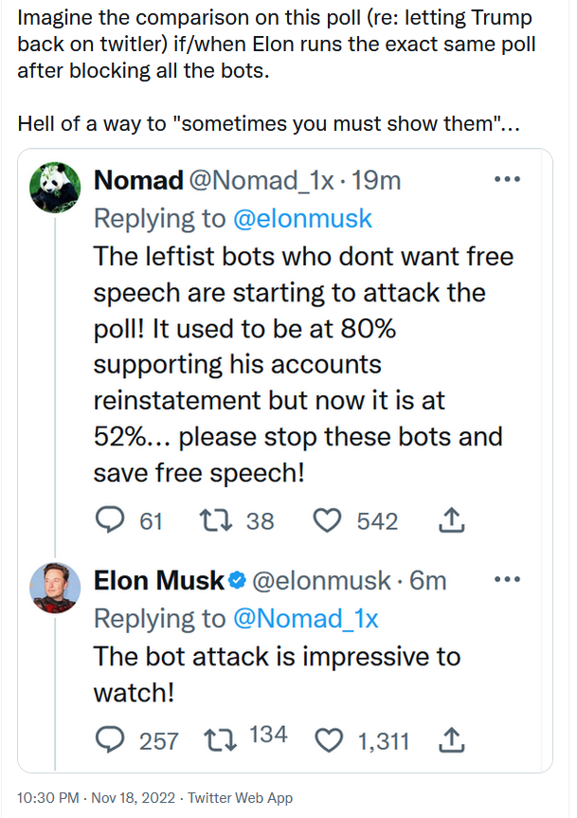Retweet Elon Musk's bot attack tweet
577x818 pixels.
220,740
